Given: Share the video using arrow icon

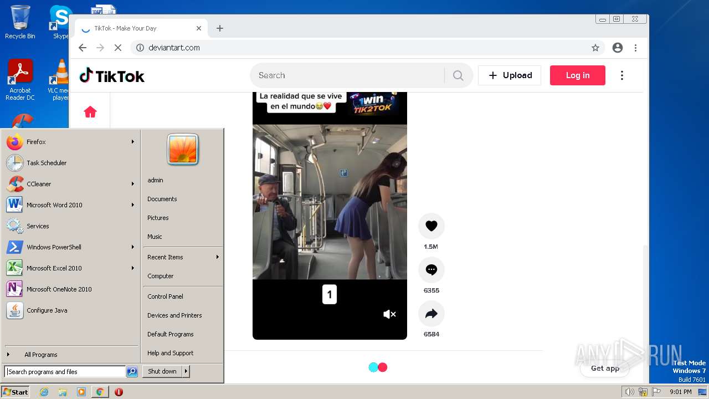Looking at the screenshot, I should (431, 314).
